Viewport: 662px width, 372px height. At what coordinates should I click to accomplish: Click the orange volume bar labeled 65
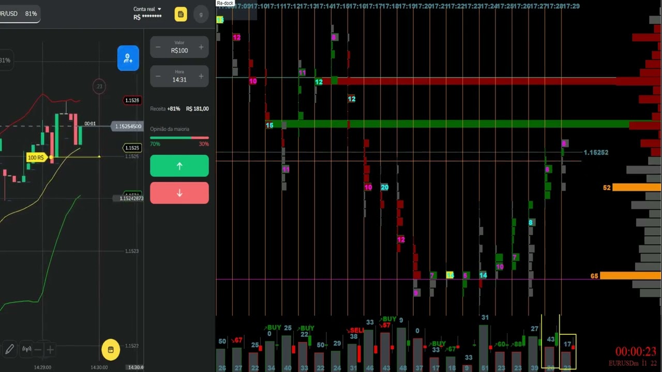pos(630,276)
